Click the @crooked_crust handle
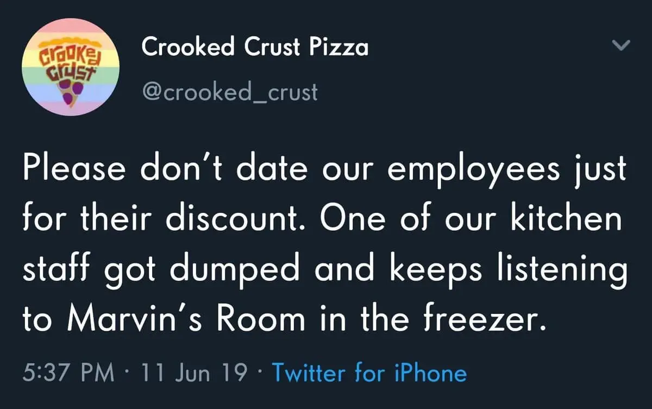The width and height of the screenshot is (652, 409). (231, 92)
